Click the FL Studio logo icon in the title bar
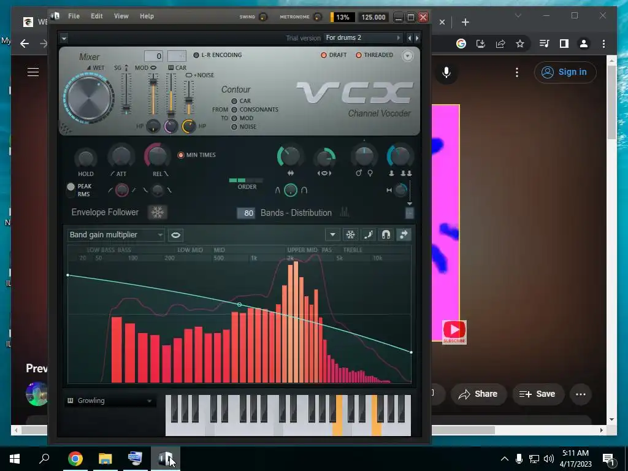This screenshot has width=628, height=471. click(56, 16)
